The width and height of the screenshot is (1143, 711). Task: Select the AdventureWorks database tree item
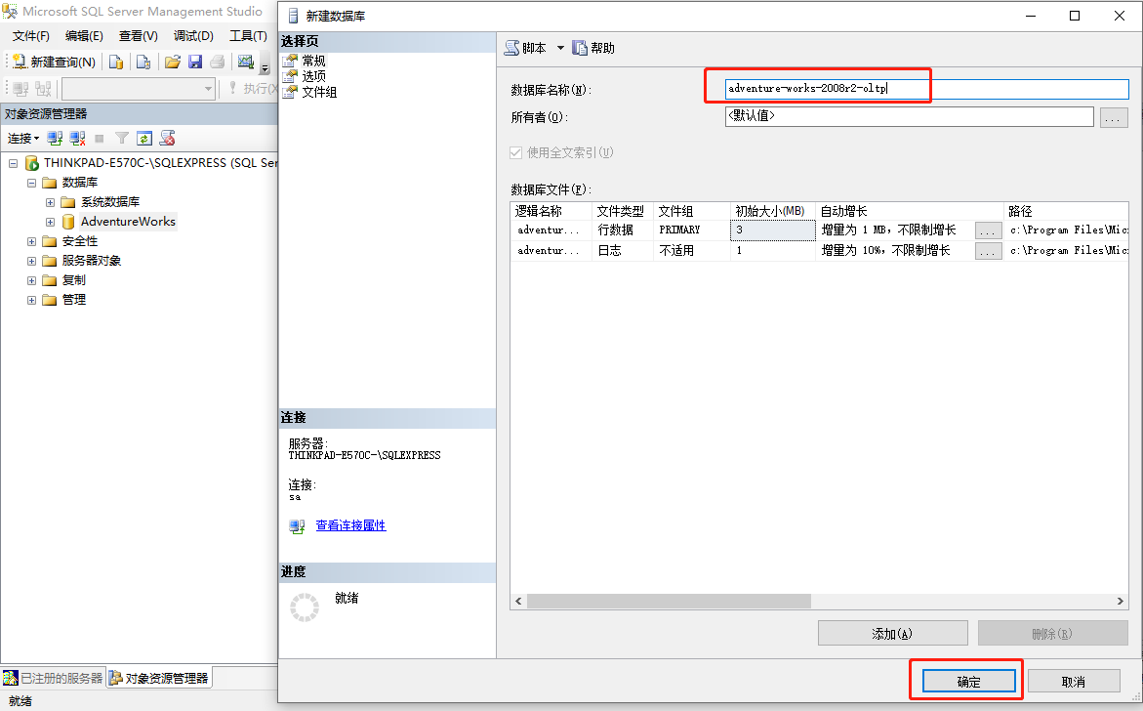pos(128,222)
